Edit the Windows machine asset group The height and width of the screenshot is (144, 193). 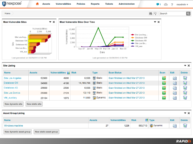[x=174, y=126]
